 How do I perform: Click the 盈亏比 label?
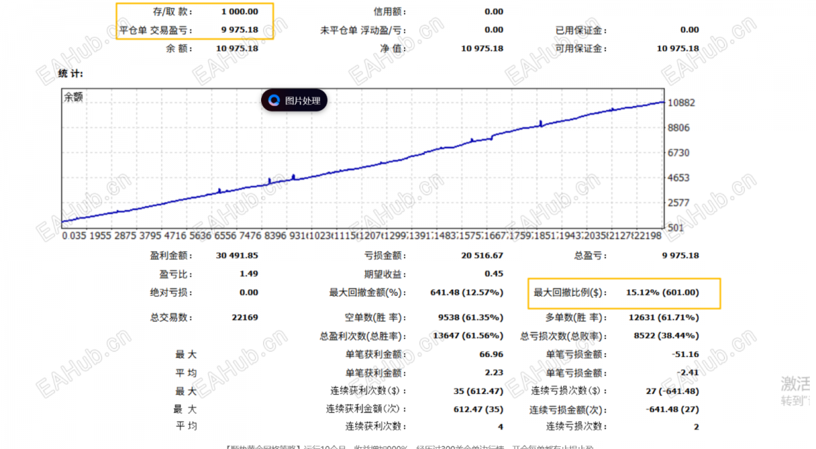pos(176,274)
